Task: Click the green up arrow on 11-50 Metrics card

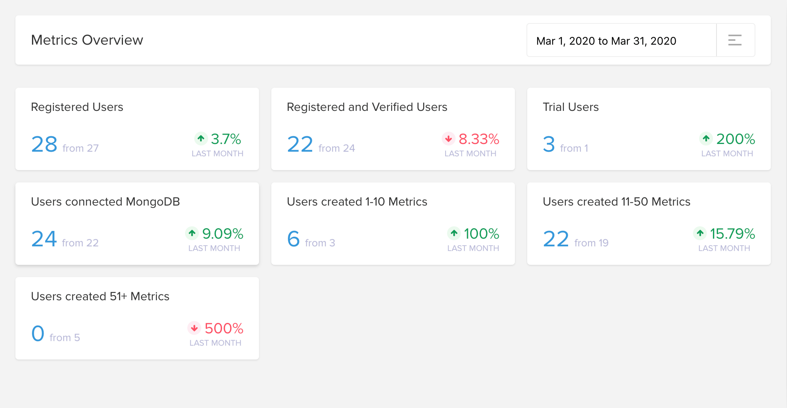Action: click(700, 233)
